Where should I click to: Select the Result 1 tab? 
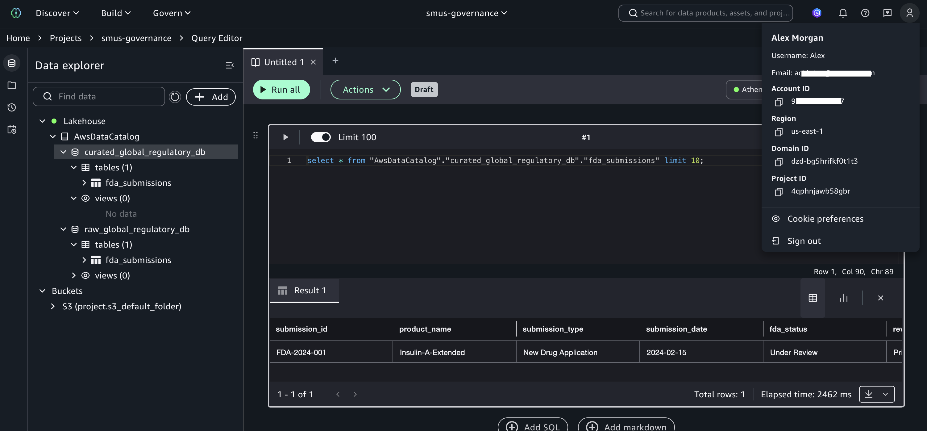pyautogui.click(x=304, y=291)
